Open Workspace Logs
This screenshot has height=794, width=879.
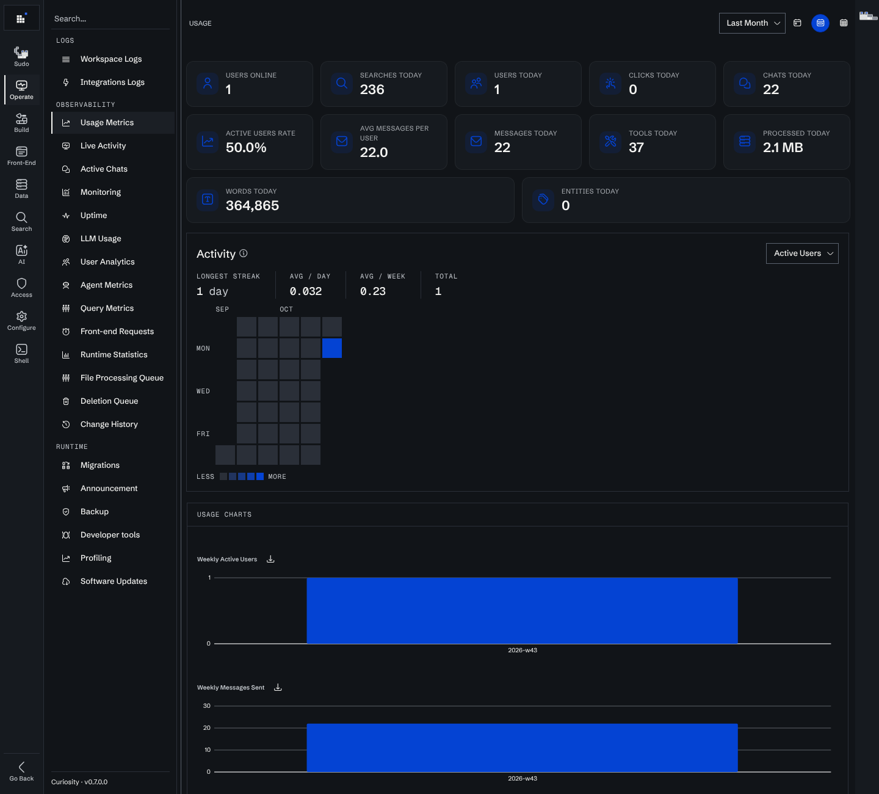(x=113, y=59)
